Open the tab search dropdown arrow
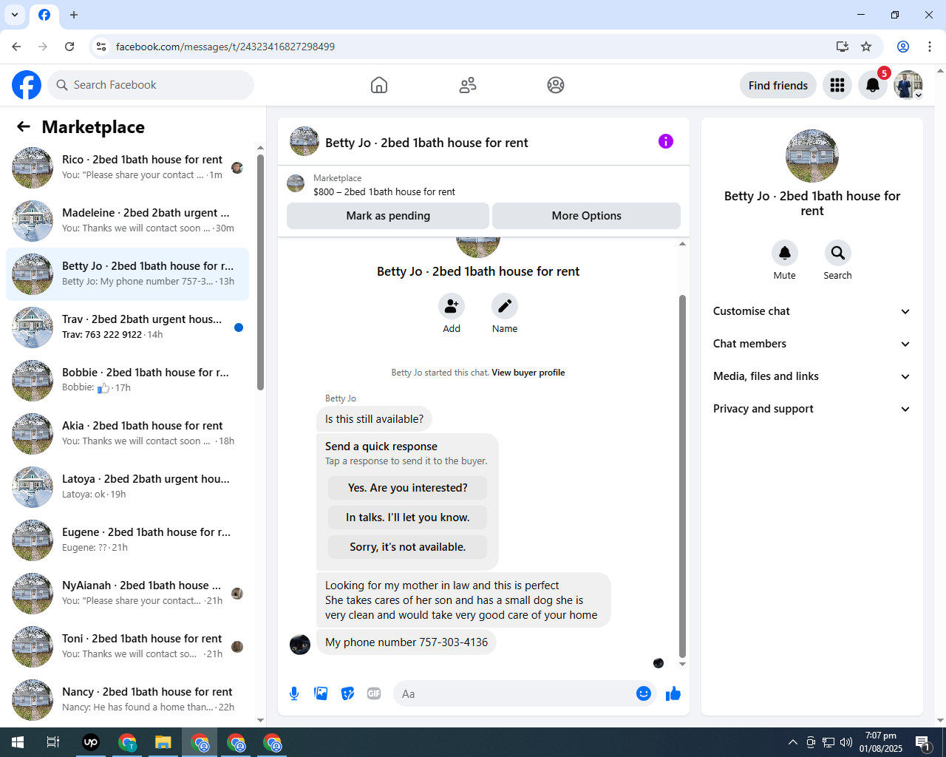Image resolution: width=946 pixels, height=757 pixels. coord(15,15)
